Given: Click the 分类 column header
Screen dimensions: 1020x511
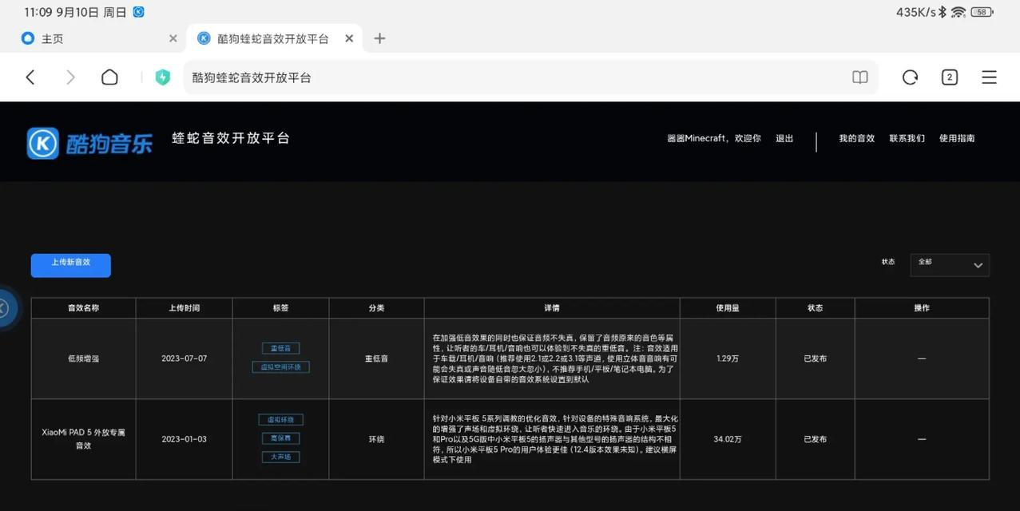Looking at the screenshot, I should pyautogui.click(x=376, y=308).
